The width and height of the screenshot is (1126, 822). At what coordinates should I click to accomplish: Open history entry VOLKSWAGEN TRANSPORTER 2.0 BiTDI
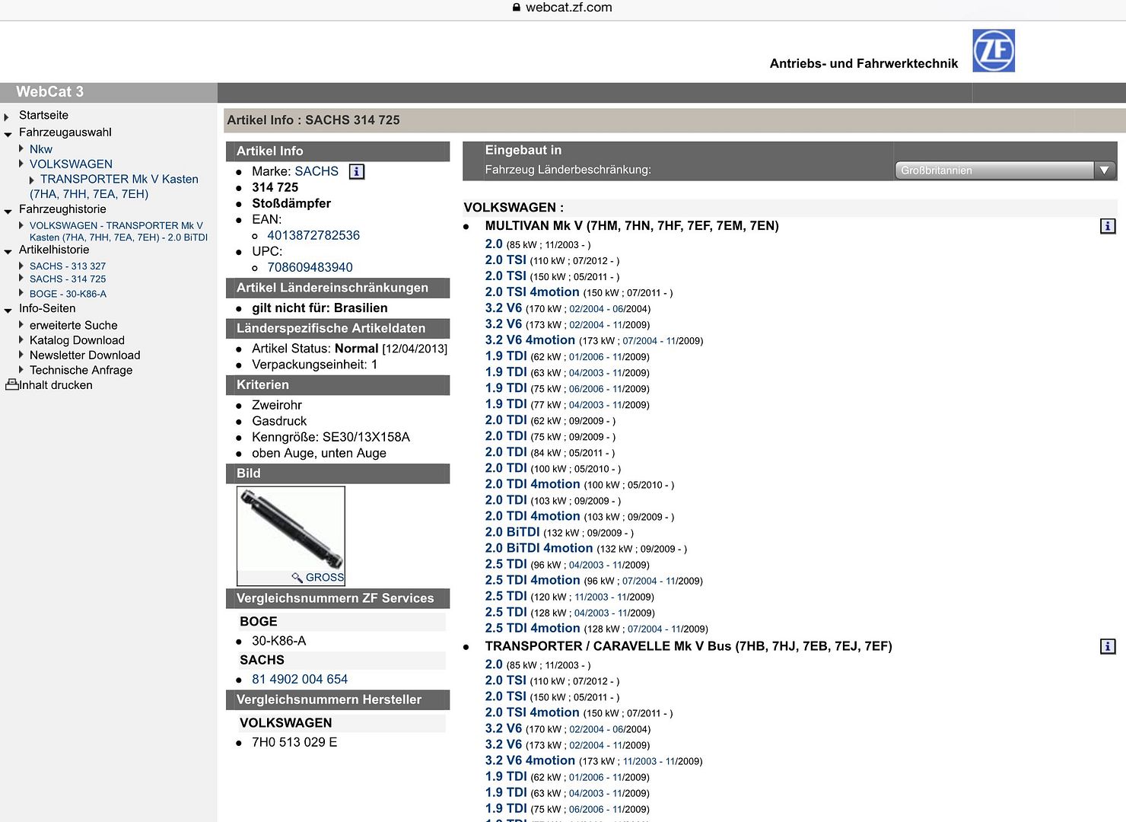click(x=119, y=231)
